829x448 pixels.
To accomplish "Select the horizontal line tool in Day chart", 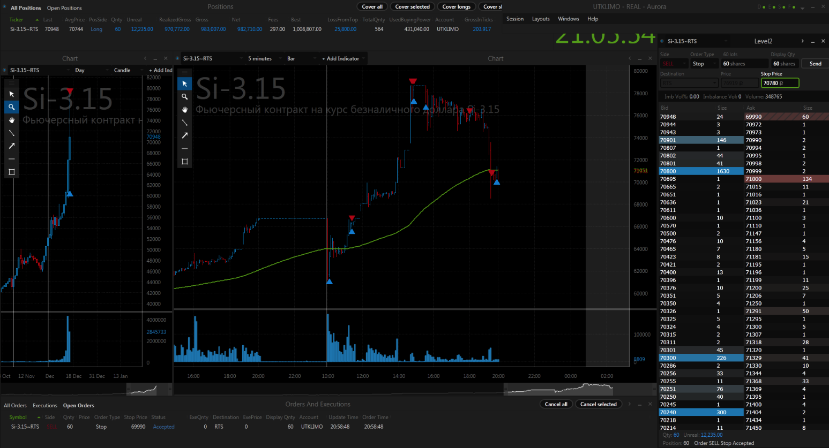I will (x=12, y=159).
